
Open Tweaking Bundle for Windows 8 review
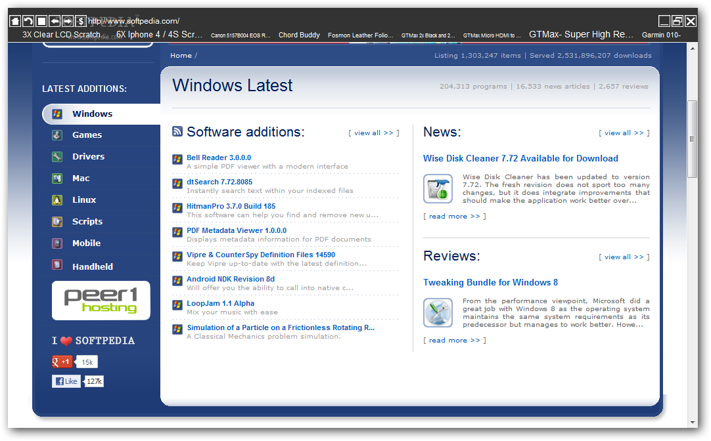click(x=491, y=283)
